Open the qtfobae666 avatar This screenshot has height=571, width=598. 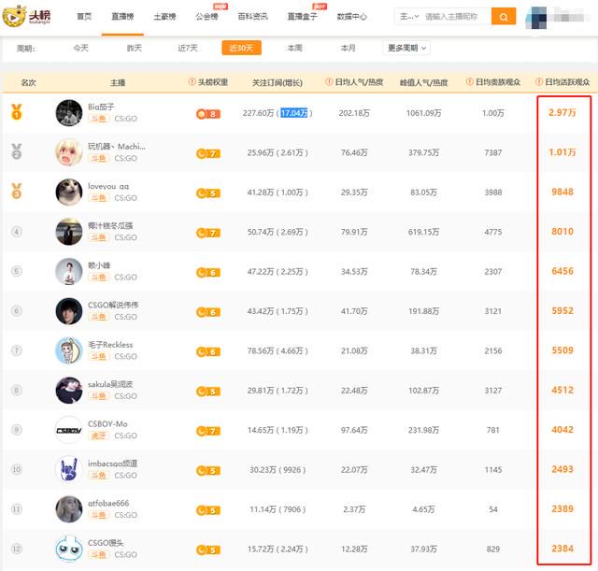[69, 509]
